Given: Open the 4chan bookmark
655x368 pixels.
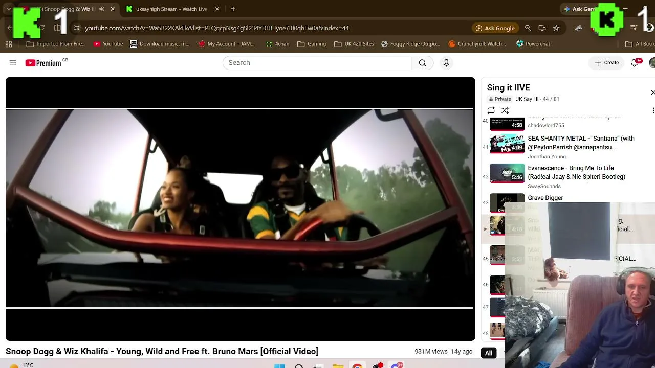Looking at the screenshot, I should pos(277,44).
